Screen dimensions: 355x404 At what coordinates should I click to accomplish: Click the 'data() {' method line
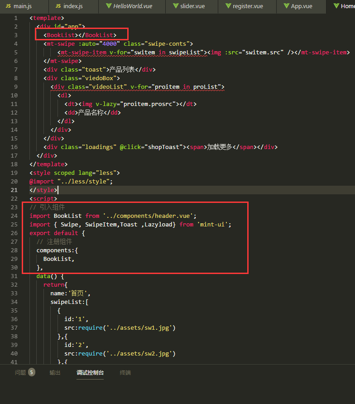point(50,276)
